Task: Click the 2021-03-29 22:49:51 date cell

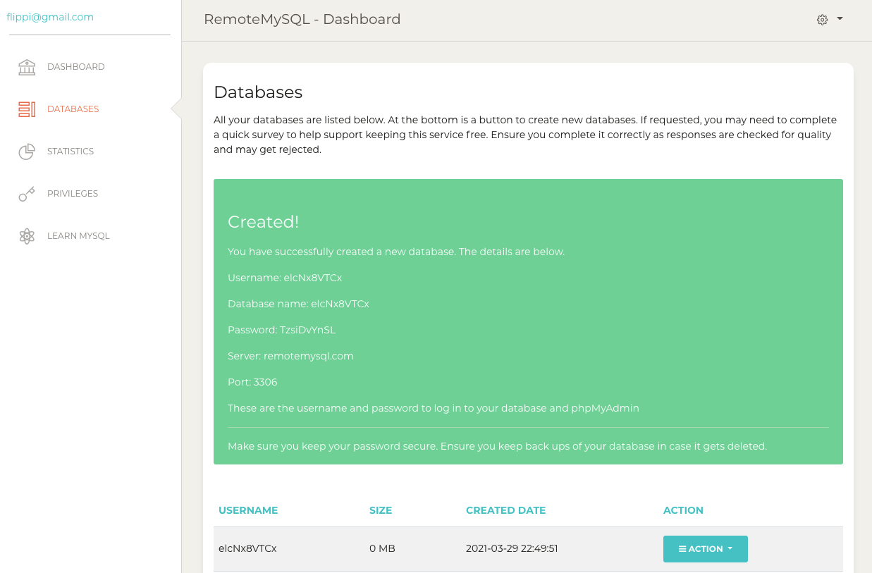Action: (512, 548)
